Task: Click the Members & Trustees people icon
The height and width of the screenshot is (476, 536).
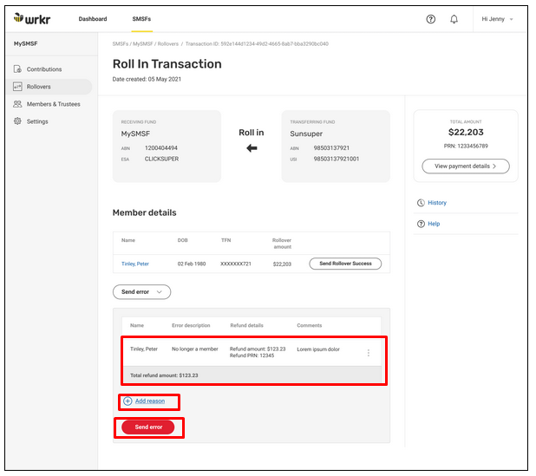Action: click(x=17, y=104)
